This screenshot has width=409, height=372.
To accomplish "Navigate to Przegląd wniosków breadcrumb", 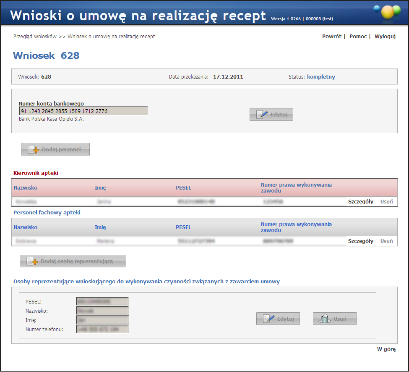I will 35,37.
